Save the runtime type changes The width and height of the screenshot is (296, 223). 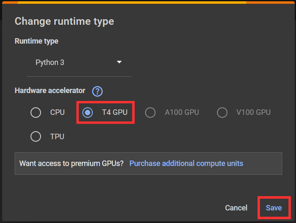pos(274,208)
